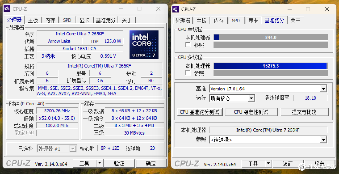Click 代号 value Arrow Lake
Viewport: 339px width, 174px height.
[x=59, y=41]
